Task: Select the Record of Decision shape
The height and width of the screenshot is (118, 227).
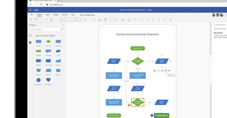Action: pyautogui.click(x=114, y=116)
